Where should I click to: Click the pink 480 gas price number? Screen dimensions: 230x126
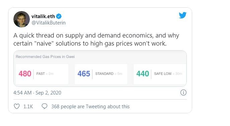[25, 74]
